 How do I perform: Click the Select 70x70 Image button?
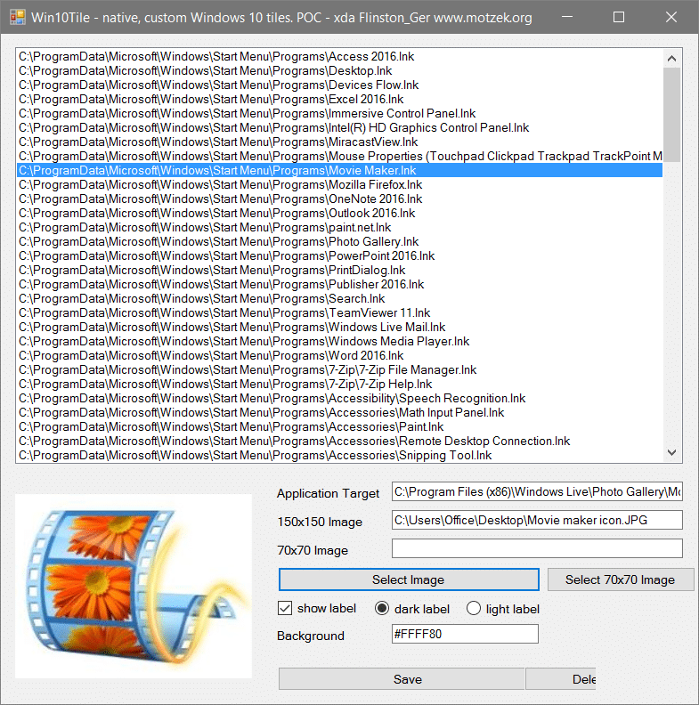(621, 579)
